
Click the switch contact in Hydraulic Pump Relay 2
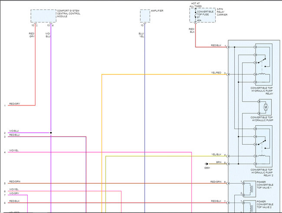[x=262, y=143]
